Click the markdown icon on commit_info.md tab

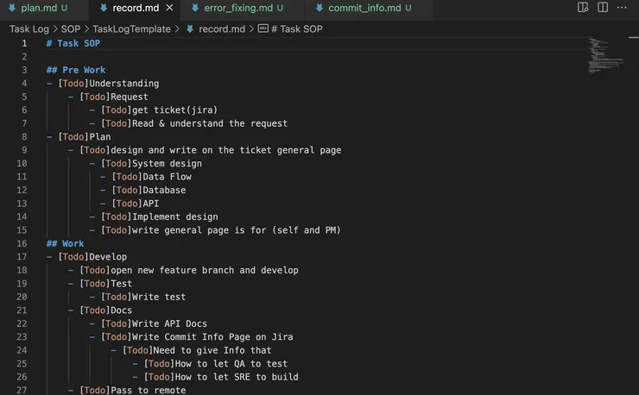click(x=319, y=8)
